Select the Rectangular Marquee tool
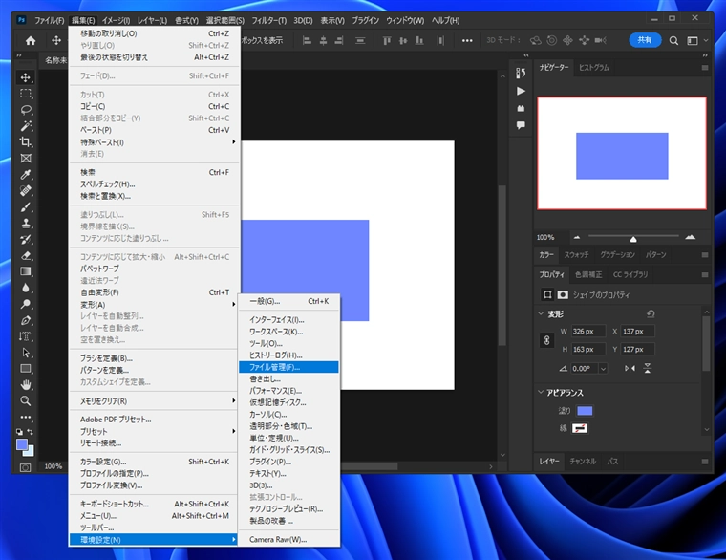726x560 pixels. [x=26, y=94]
